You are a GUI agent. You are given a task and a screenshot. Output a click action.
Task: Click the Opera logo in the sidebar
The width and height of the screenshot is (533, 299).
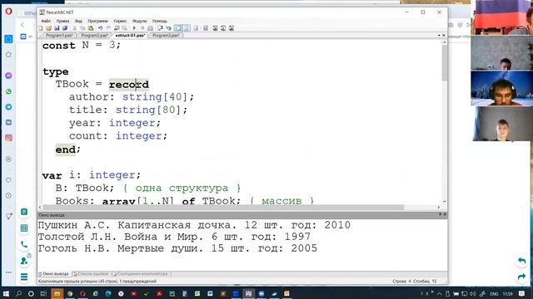coord(8,12)
